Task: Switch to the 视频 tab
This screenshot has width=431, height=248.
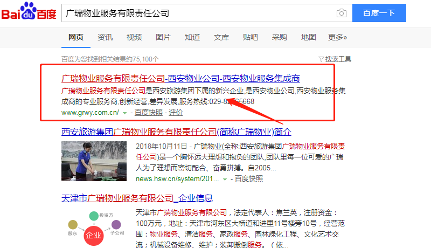Action: click(134, 37)
